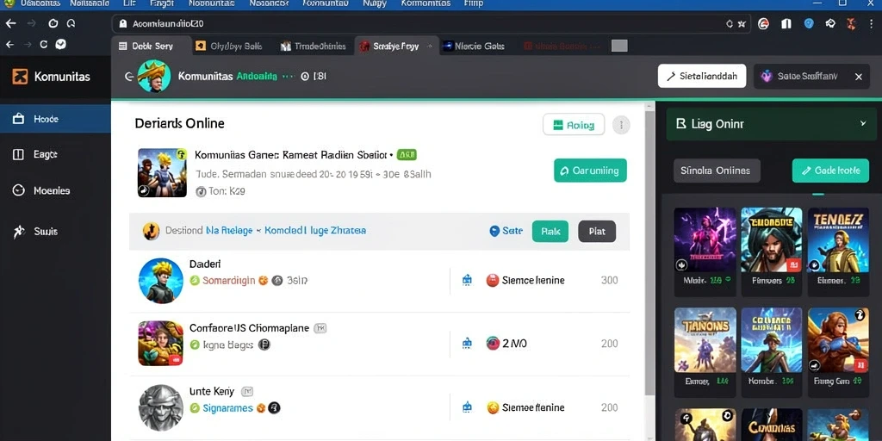Click the red ball icon beside Siemce flenine 300
This screenshot has width=882, height=441.
pyautogui.click(x=493, y=280)
